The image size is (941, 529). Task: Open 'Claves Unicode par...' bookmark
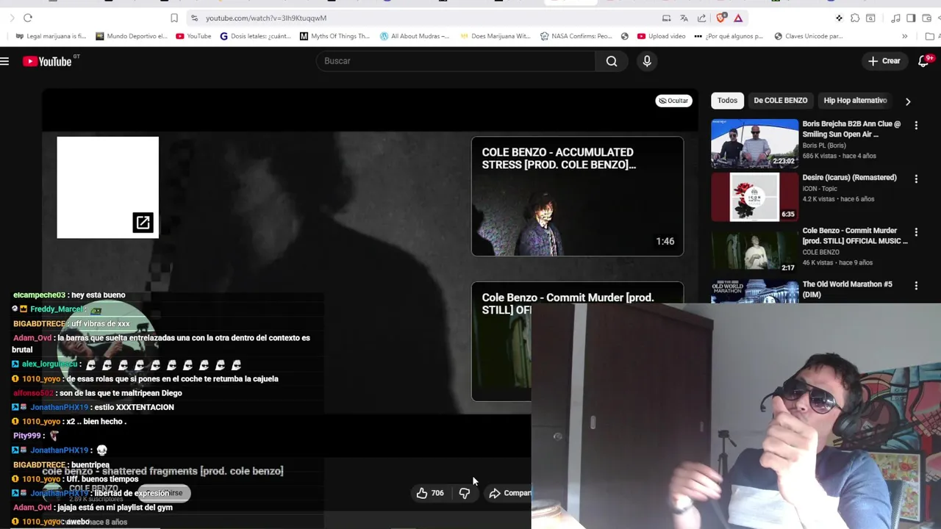coord(808,36)
